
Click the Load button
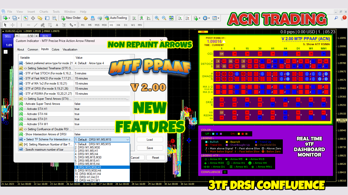(x=150, y=140)
